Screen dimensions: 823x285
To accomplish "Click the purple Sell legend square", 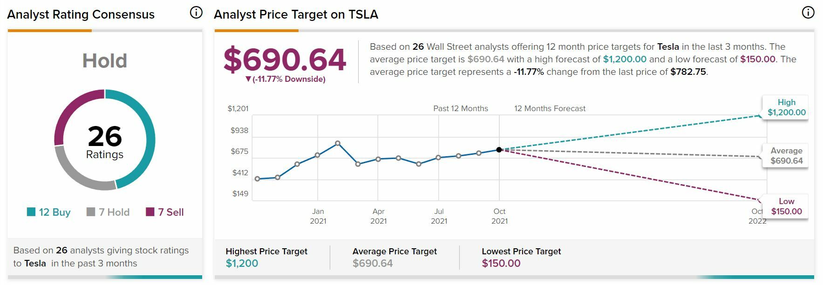I will (x=150, y=212).
